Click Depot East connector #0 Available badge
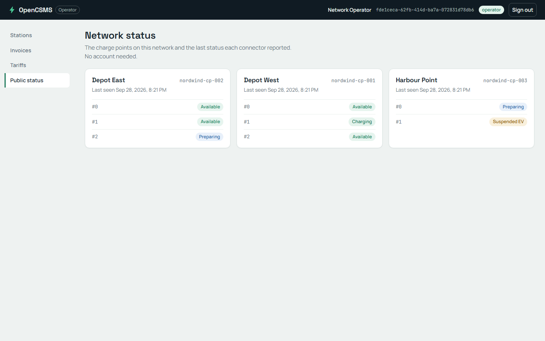545x341 pixels. point(210,107)
